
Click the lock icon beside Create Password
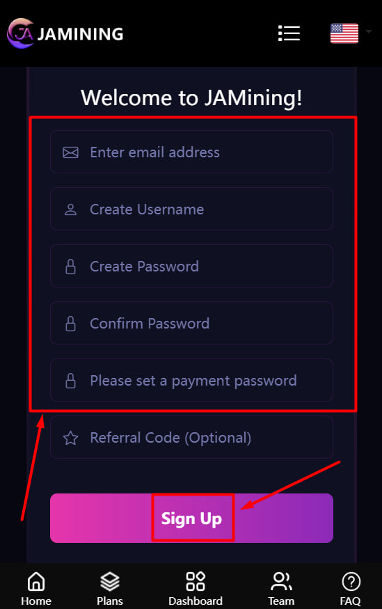[x=71, y=267]
